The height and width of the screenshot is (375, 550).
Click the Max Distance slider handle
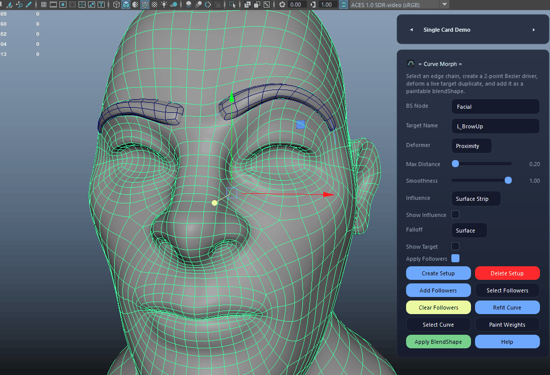(x=455, y=164)
